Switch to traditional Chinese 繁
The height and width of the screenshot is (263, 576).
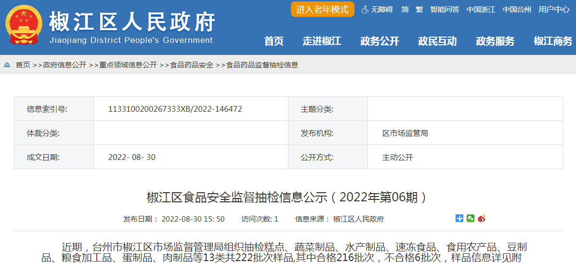[419, 10]
